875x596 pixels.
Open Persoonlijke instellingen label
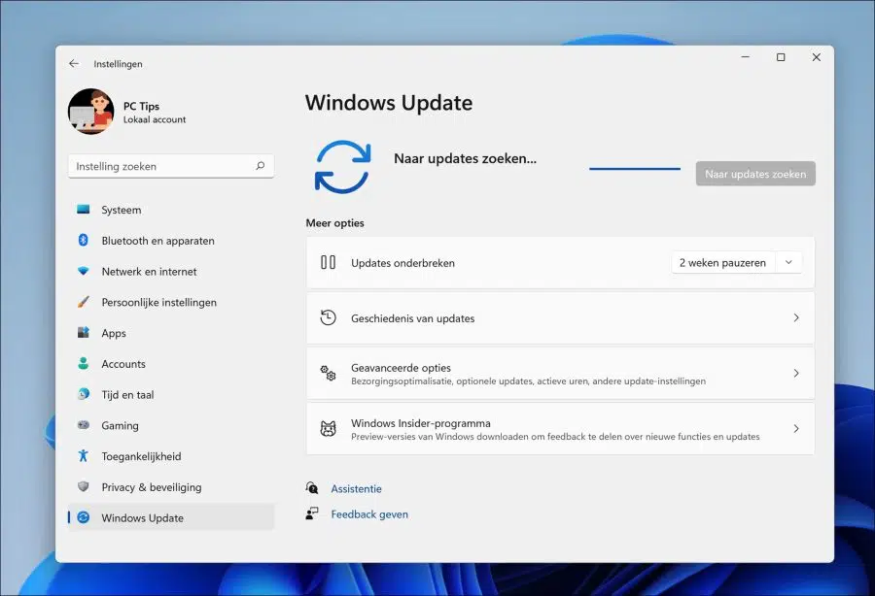[x=159, y=303]
